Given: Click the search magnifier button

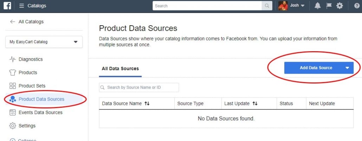Looking at the screenshot, I should click(267, 6).
